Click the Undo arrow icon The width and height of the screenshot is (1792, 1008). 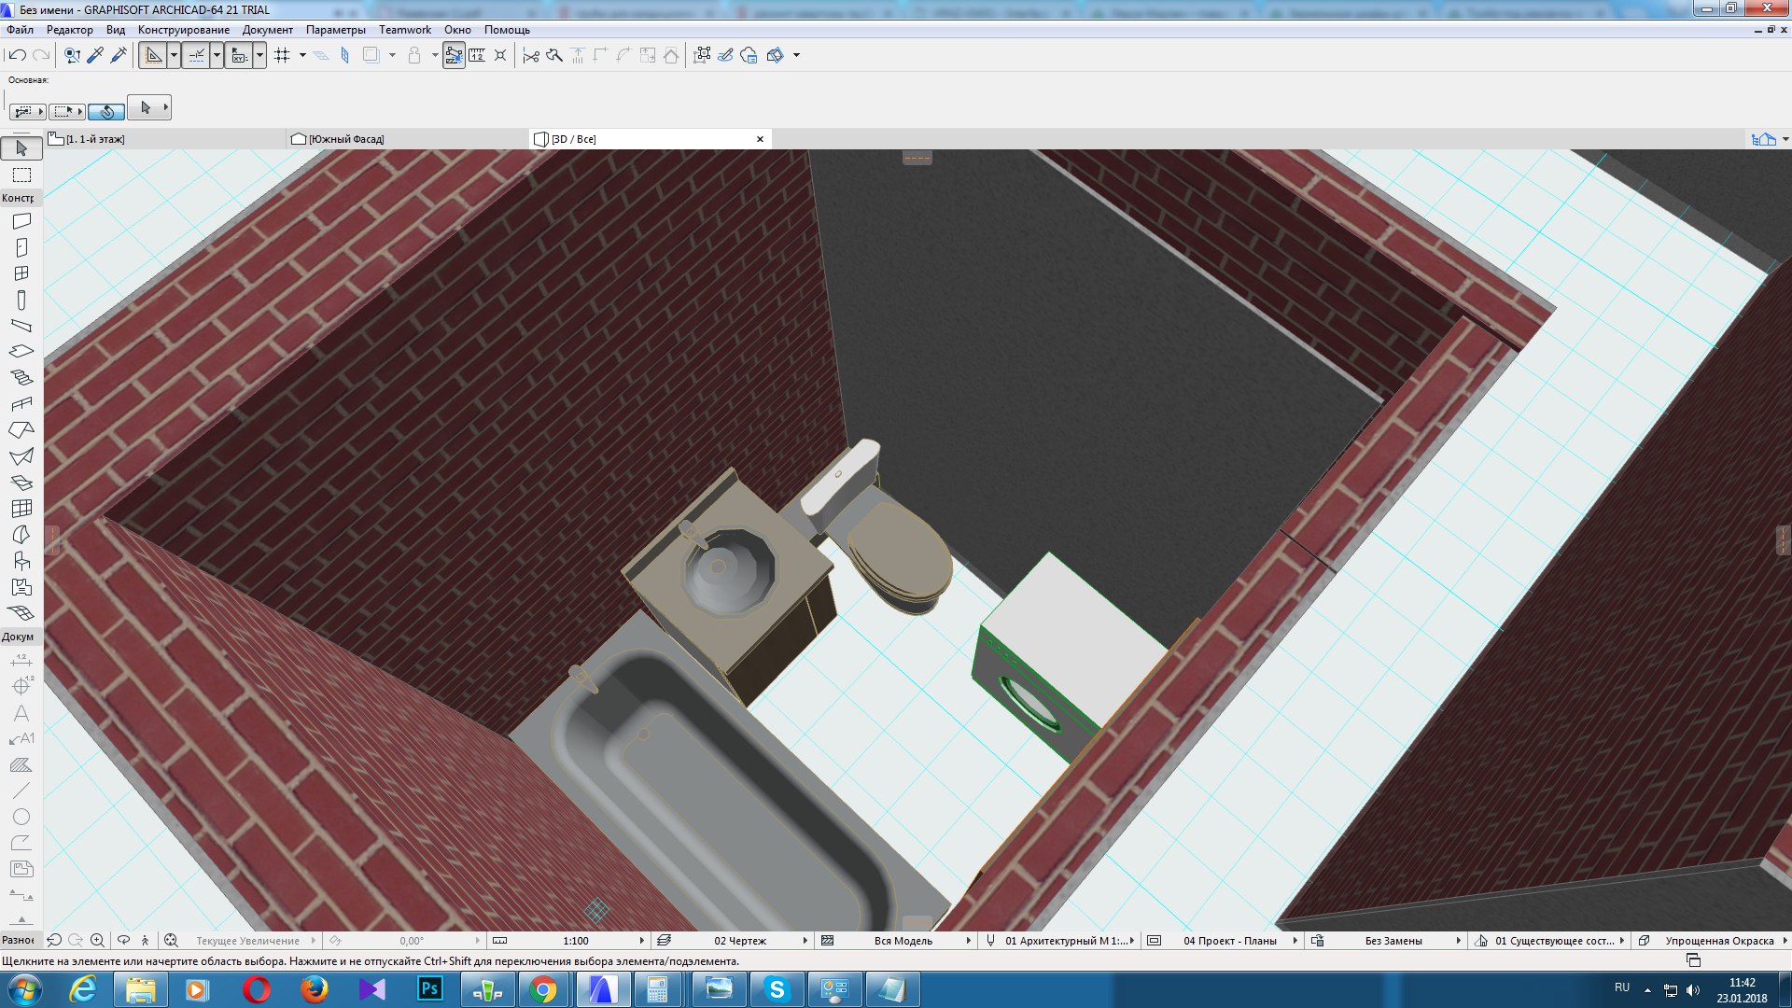point(17,55)
